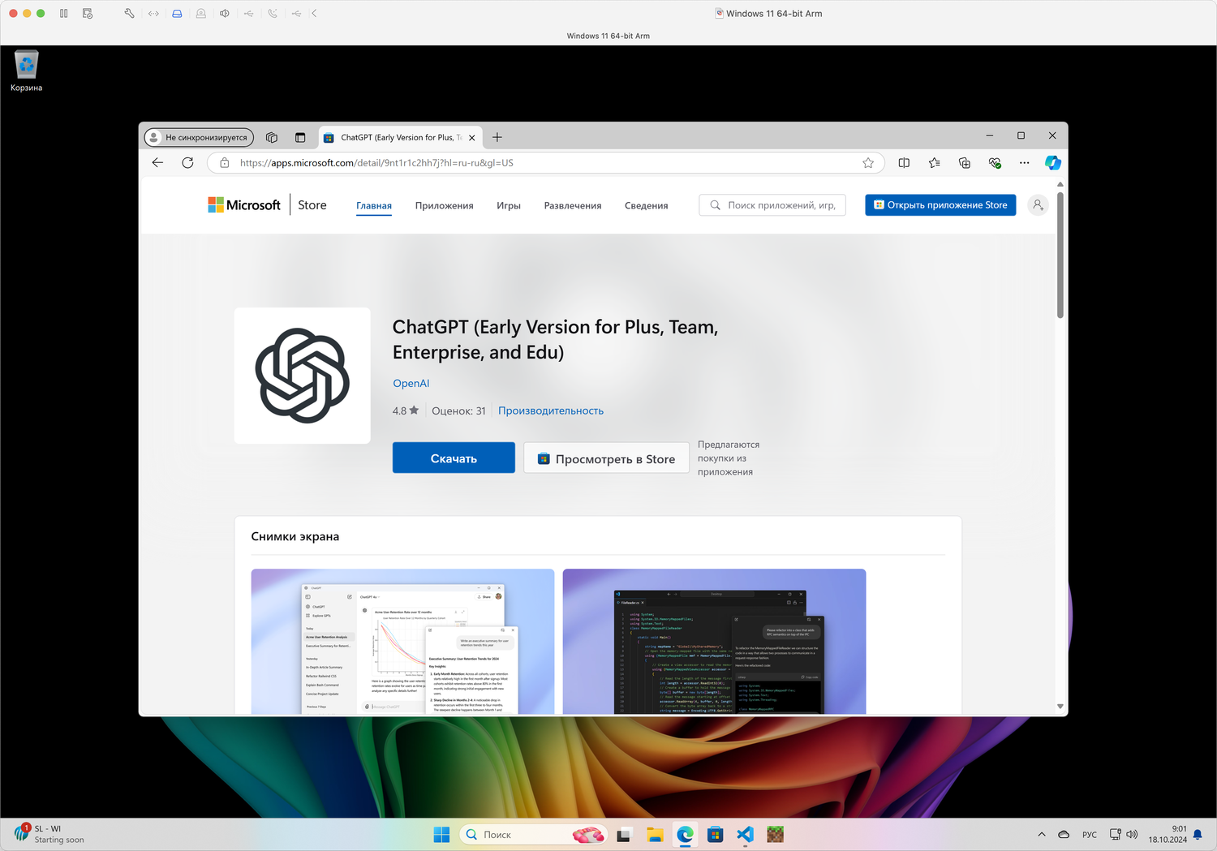Open Task View on the taskbar

click(624, 835)
